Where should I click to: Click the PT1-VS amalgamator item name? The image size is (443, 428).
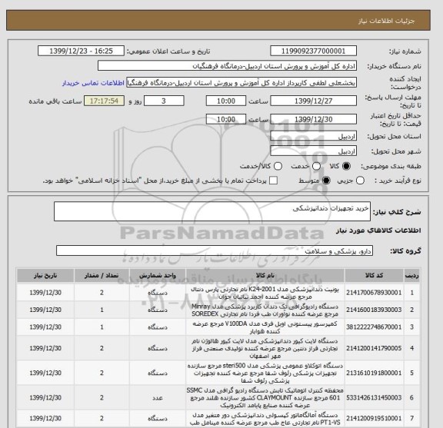pos(265,419)
